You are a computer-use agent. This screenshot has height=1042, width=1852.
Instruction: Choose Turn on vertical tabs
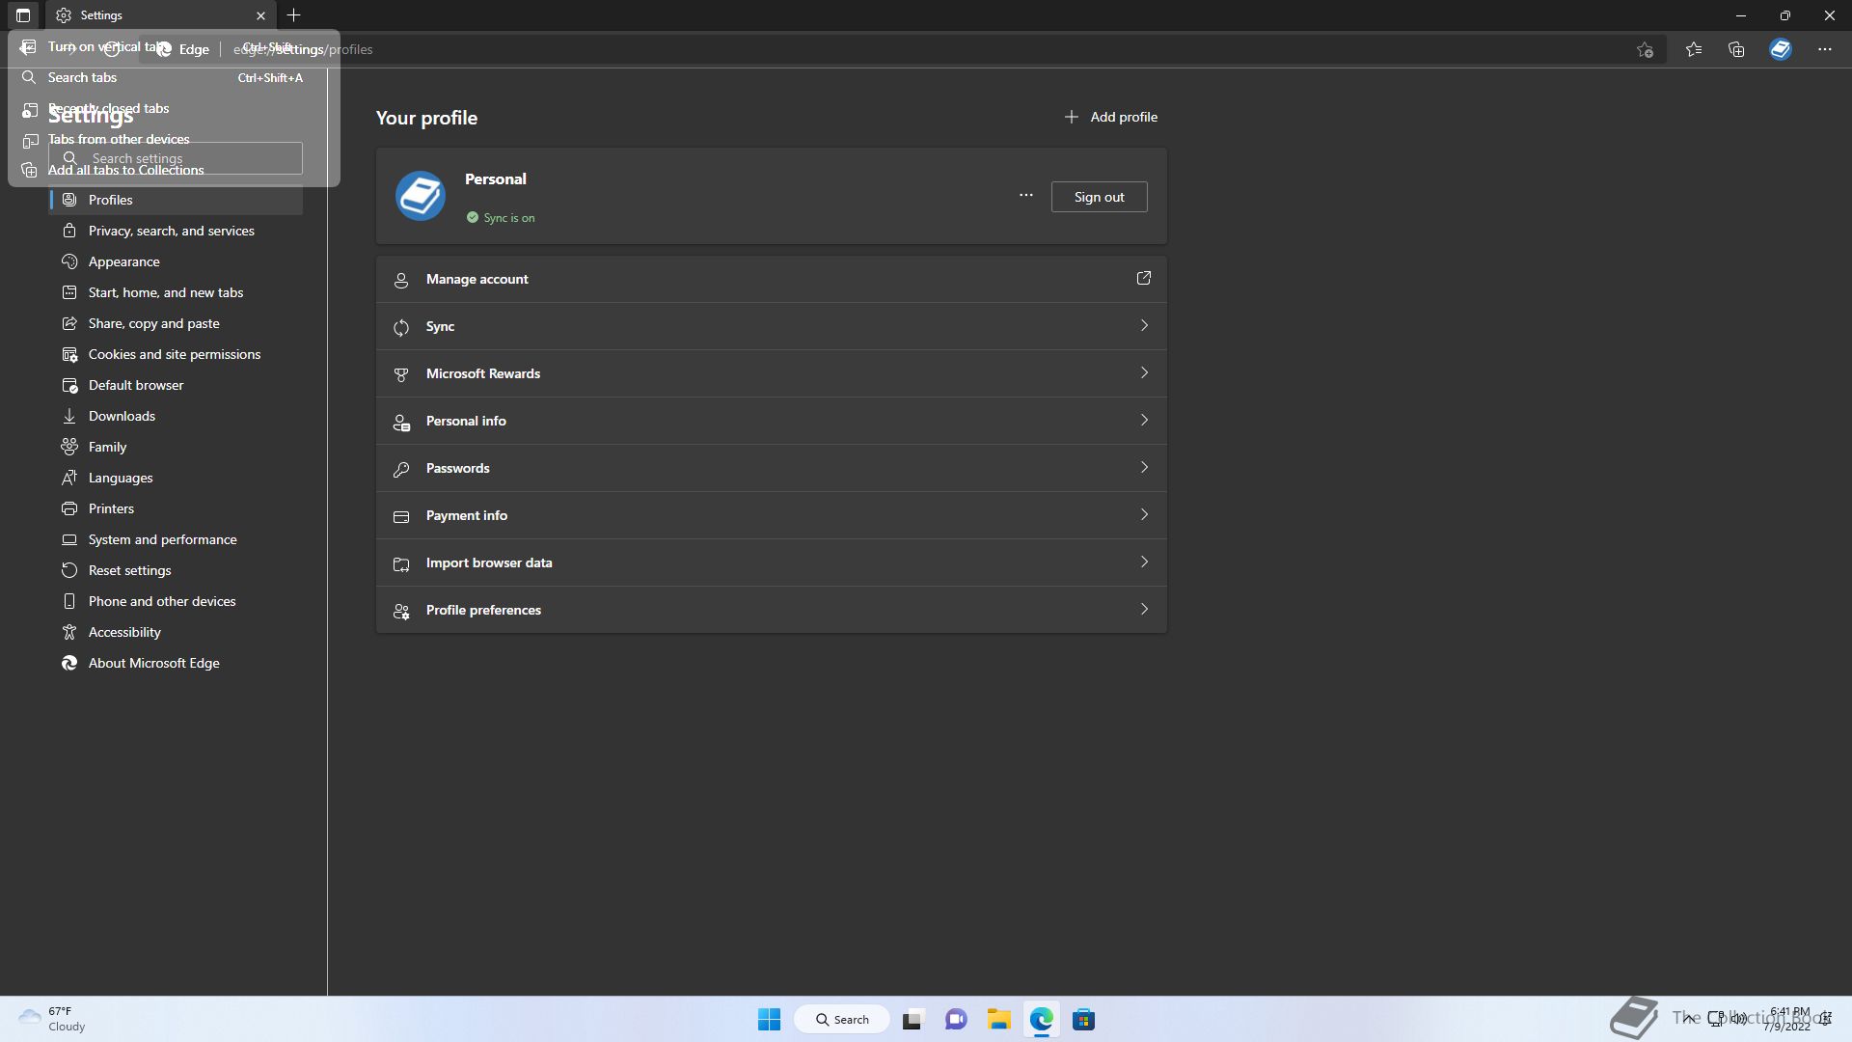tap(174, 46)
